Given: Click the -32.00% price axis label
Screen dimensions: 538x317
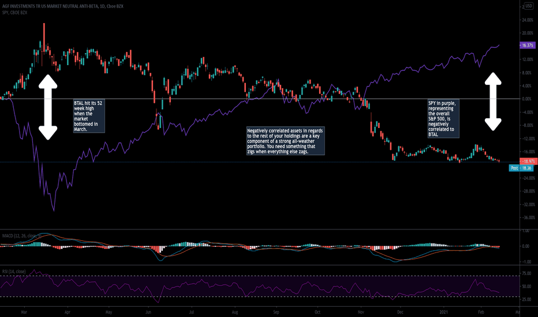Looking at the screenshot, I should [528, 205].
